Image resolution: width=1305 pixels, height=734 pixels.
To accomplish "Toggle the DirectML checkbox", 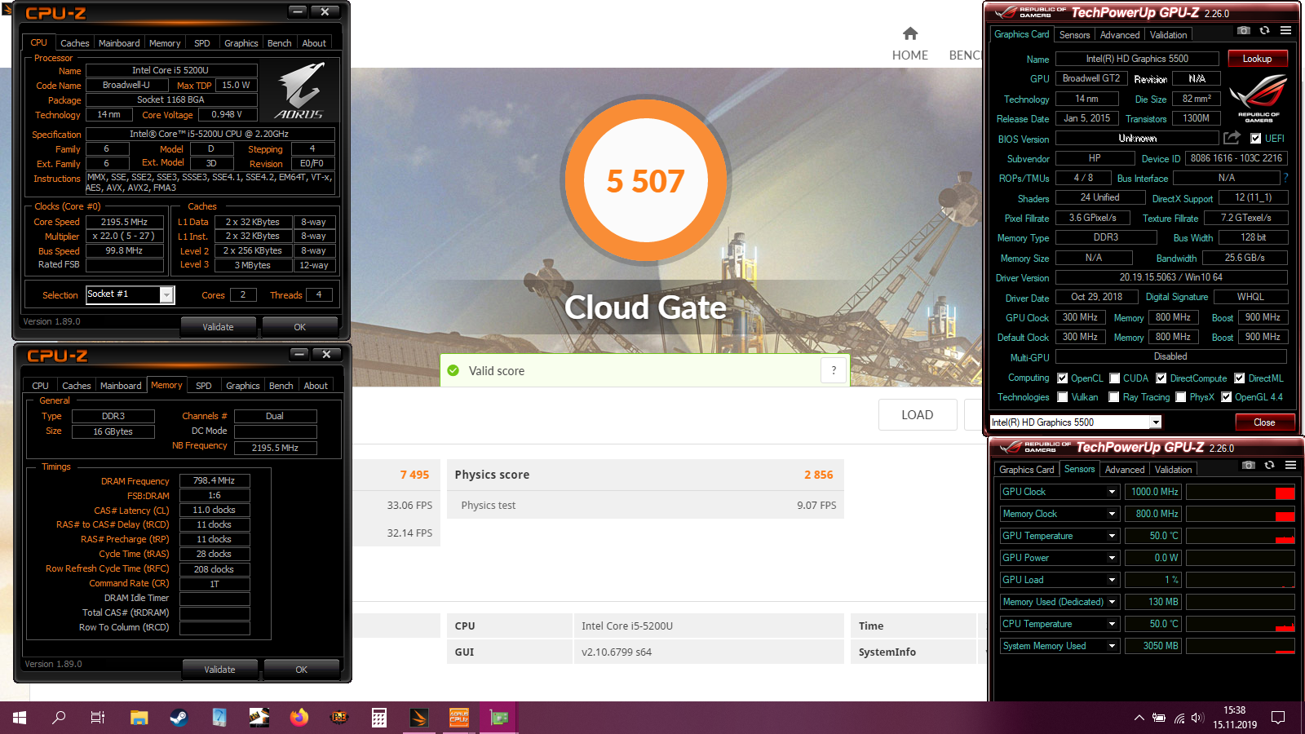I will [1240, 378].
